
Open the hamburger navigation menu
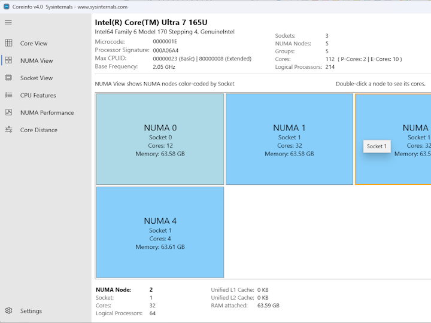(x=8, y=23)
